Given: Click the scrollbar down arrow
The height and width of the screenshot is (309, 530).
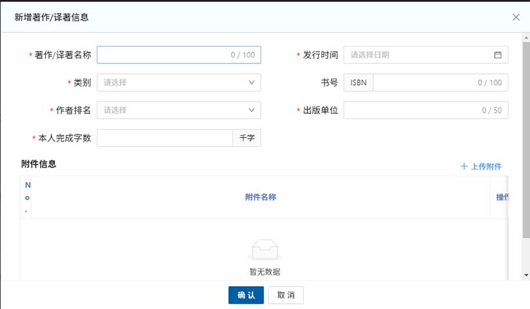Looking at the screenshot, I should pyautogui.click(x=525, y=274).
